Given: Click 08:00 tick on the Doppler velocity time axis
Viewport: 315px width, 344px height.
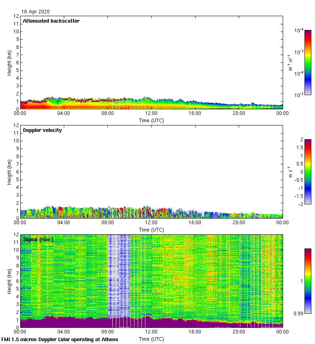Looking at the screenshot, I should pos(107,223).
